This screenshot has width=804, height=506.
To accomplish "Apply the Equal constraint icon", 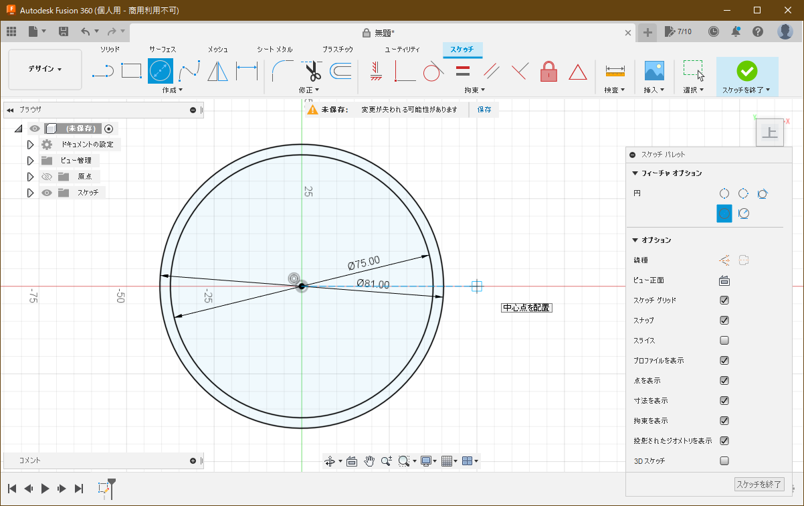I will (462, 70).
